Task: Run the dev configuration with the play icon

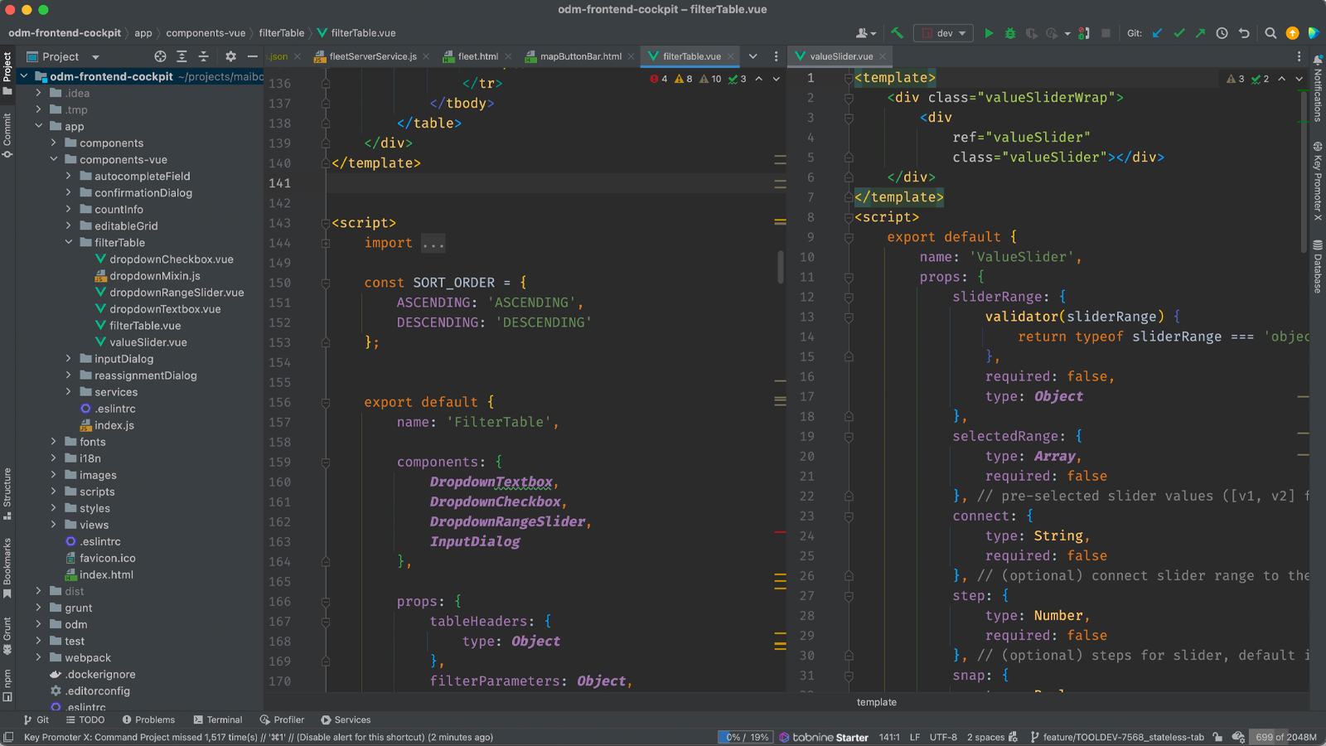Action: coord(989,33)
